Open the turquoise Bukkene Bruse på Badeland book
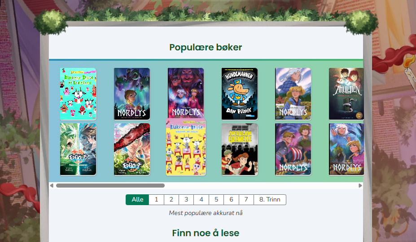 point(78,94)
